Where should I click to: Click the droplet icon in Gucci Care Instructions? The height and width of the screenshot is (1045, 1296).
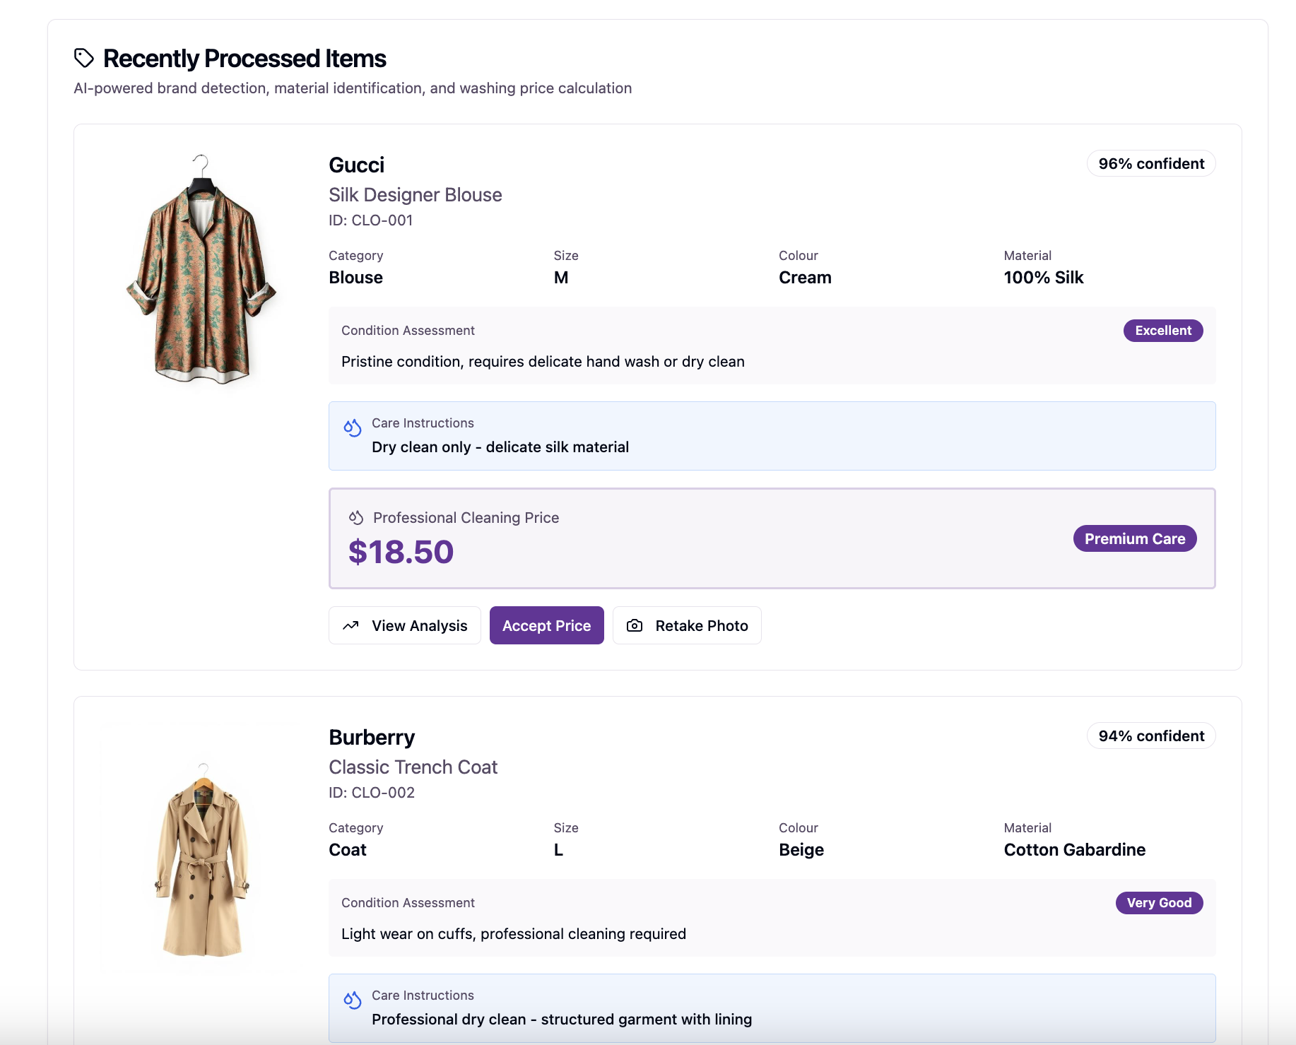click(352, 427)
